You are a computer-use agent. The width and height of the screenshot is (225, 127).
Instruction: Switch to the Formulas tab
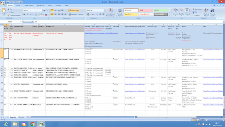(40, 5)
